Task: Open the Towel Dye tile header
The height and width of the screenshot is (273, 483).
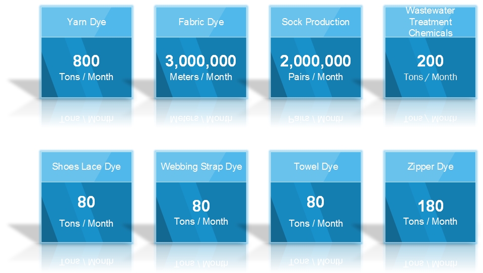Action: [315, 167]
